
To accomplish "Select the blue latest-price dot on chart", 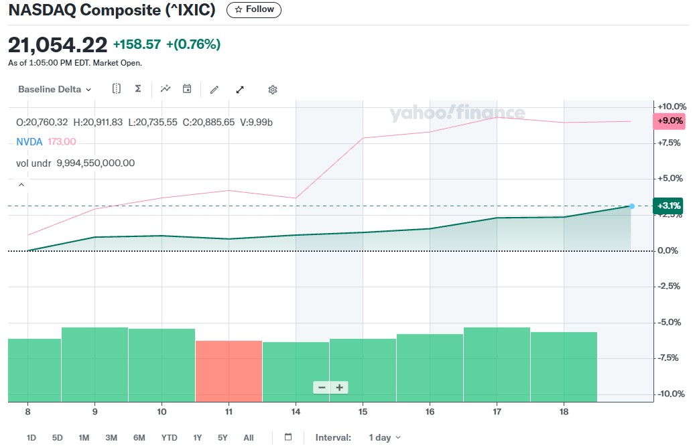I will click(631, 206).
